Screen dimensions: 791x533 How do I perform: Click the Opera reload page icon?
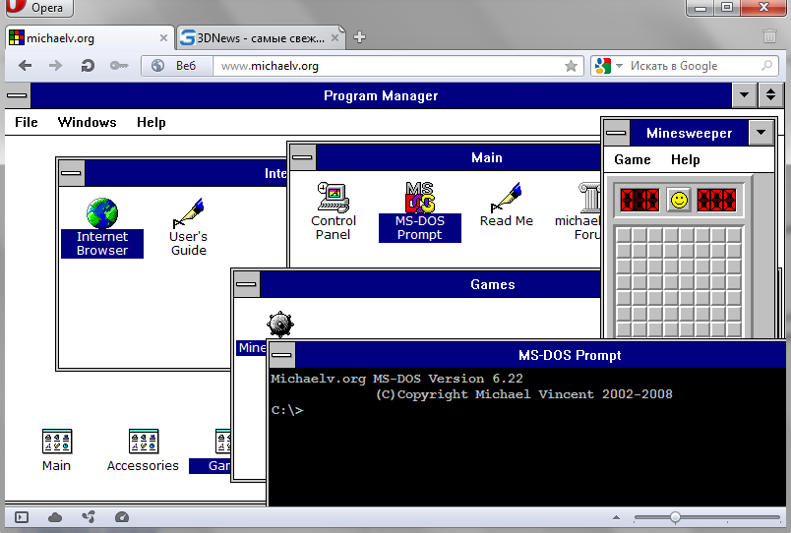[88, 66]
